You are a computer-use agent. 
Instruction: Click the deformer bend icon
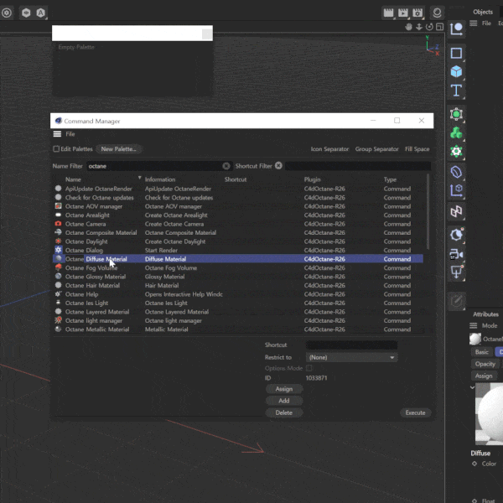tap(456, 172)
